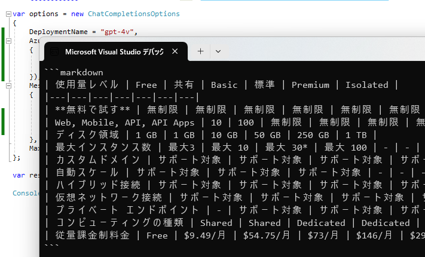This screenshot has height=257, width=425.
Task: Click the ハイブリッド接続 row label
Action: tap(98, 185)
